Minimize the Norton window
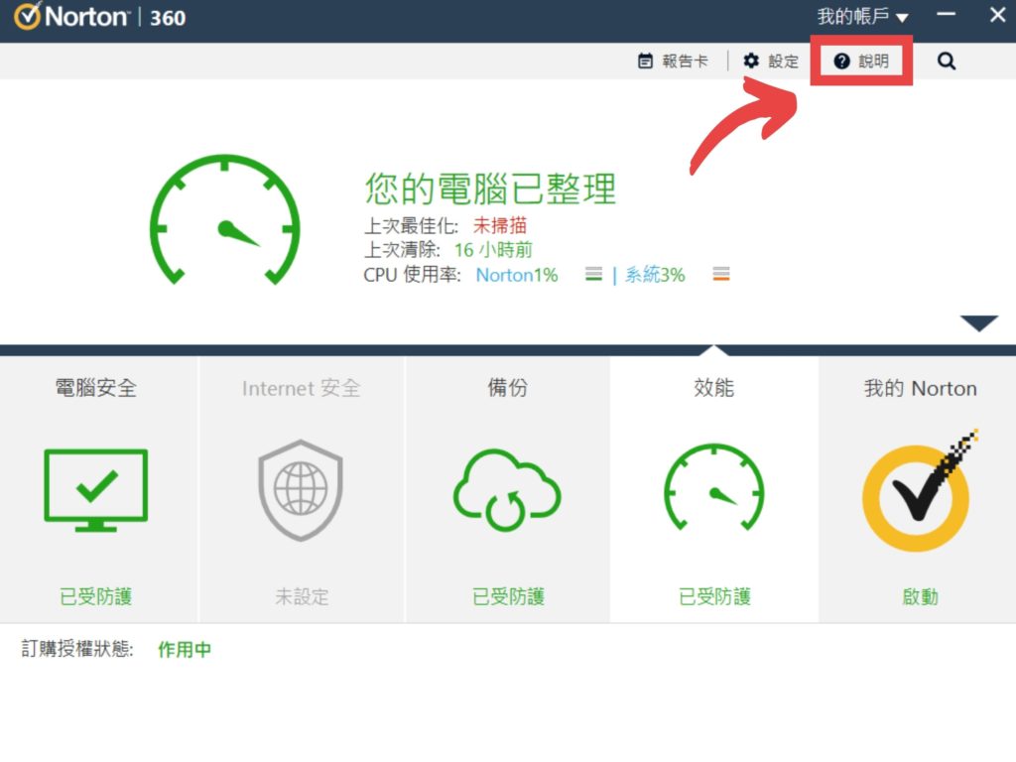This screenshot has height=762, width=1016. 946,14
